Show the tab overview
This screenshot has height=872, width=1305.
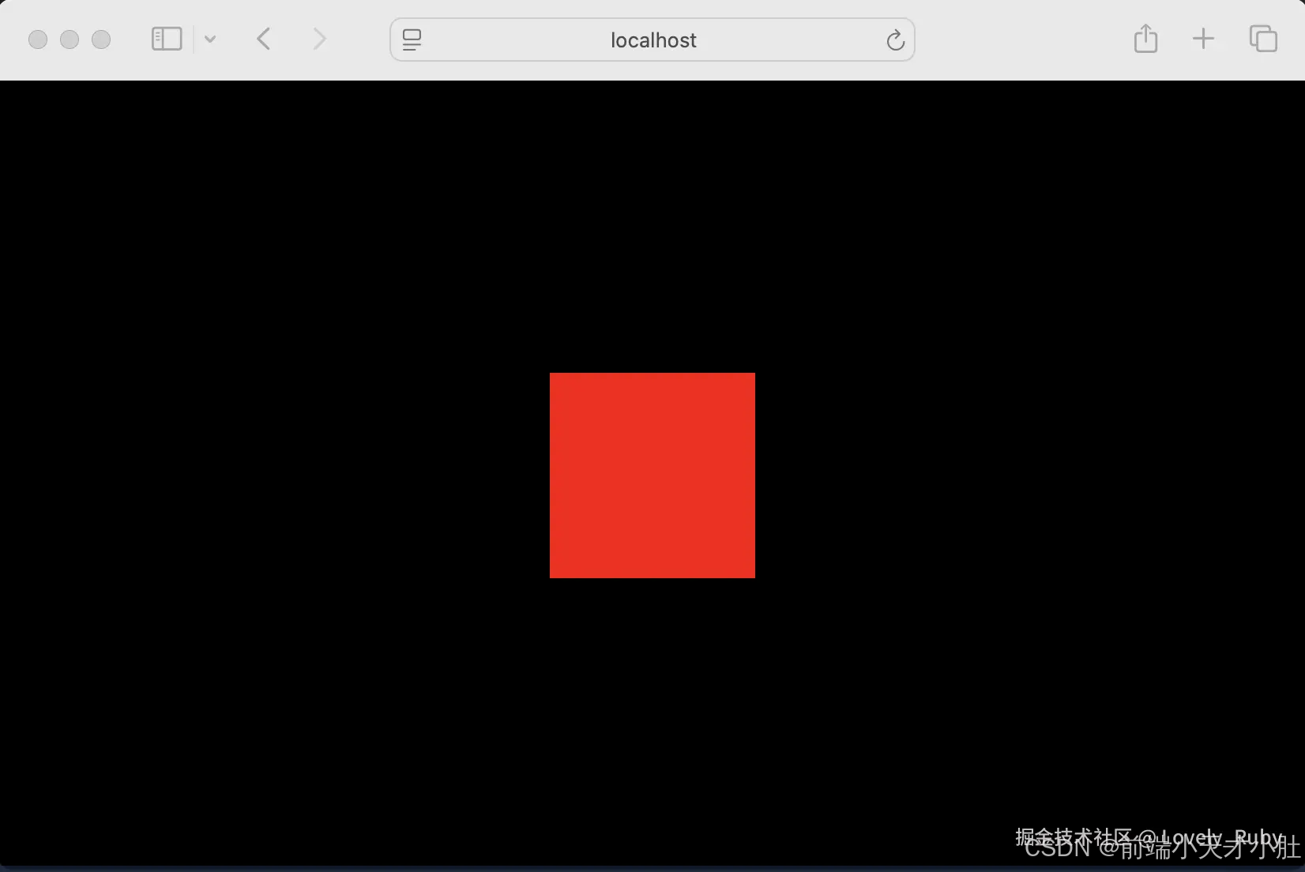click(x=1262, y=38)
